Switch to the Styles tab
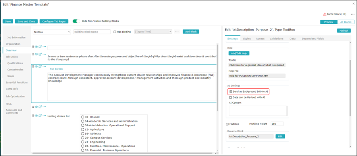 (247, 38)
